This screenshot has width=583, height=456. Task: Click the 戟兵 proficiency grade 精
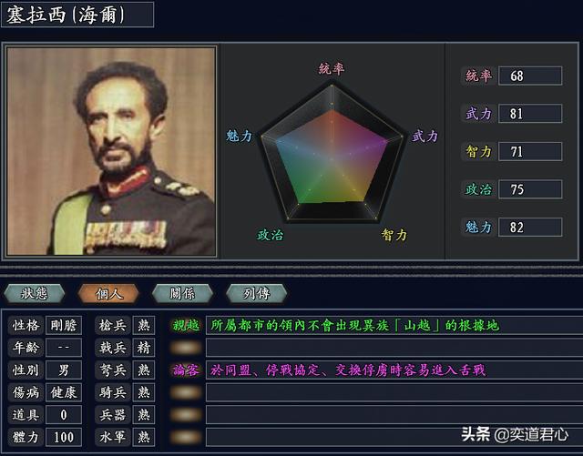[144, 348]
